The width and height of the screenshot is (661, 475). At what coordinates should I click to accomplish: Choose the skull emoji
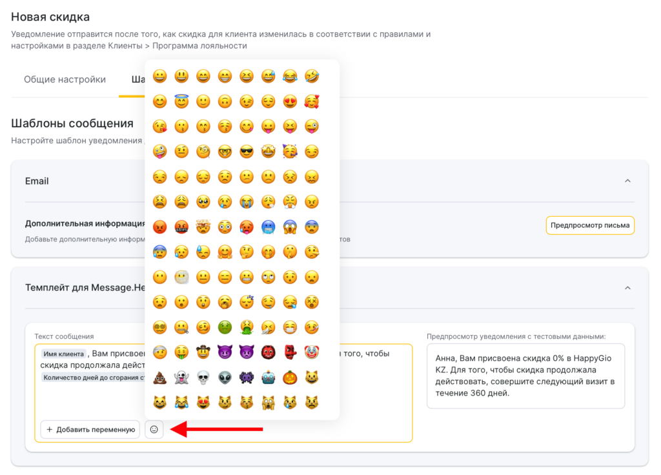pyautogui.click(x=203, y=378)
